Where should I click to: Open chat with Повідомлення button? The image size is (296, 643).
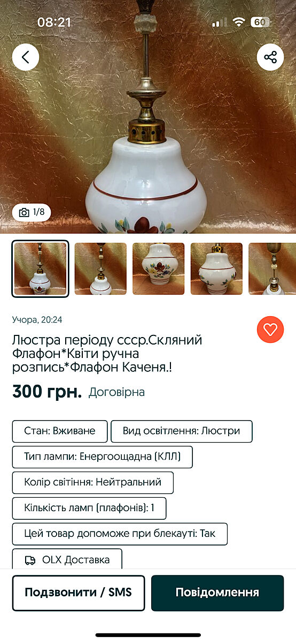[217, 593]
